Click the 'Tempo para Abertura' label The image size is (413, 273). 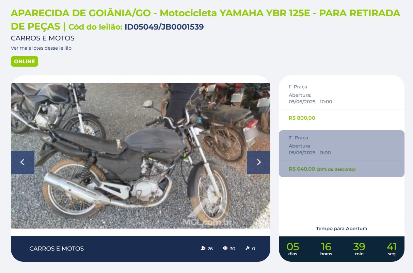(341, 228)
